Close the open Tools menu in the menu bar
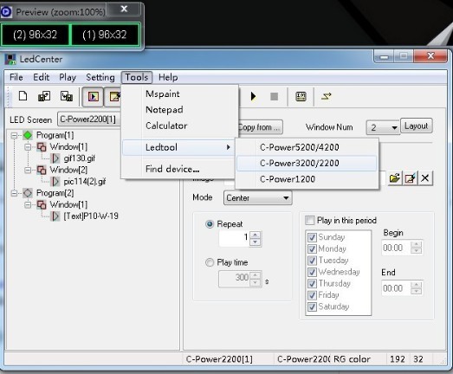The image size is (453, 374). point(137,77)
